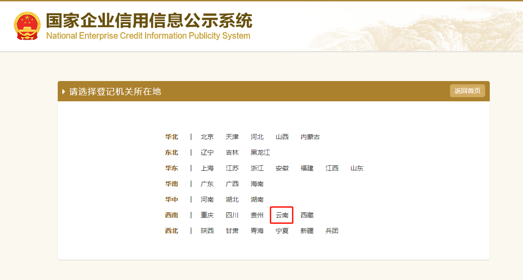
Task: Select 北京 province link
Action: coord(207,137)
